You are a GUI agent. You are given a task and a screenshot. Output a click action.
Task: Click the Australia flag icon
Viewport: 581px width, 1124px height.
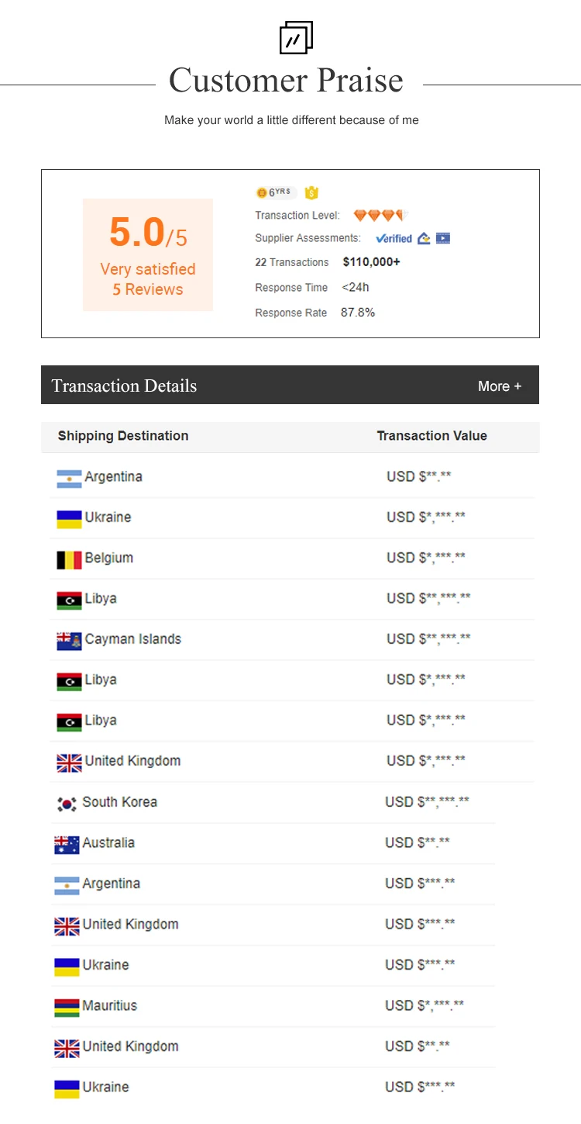[67, 844]
